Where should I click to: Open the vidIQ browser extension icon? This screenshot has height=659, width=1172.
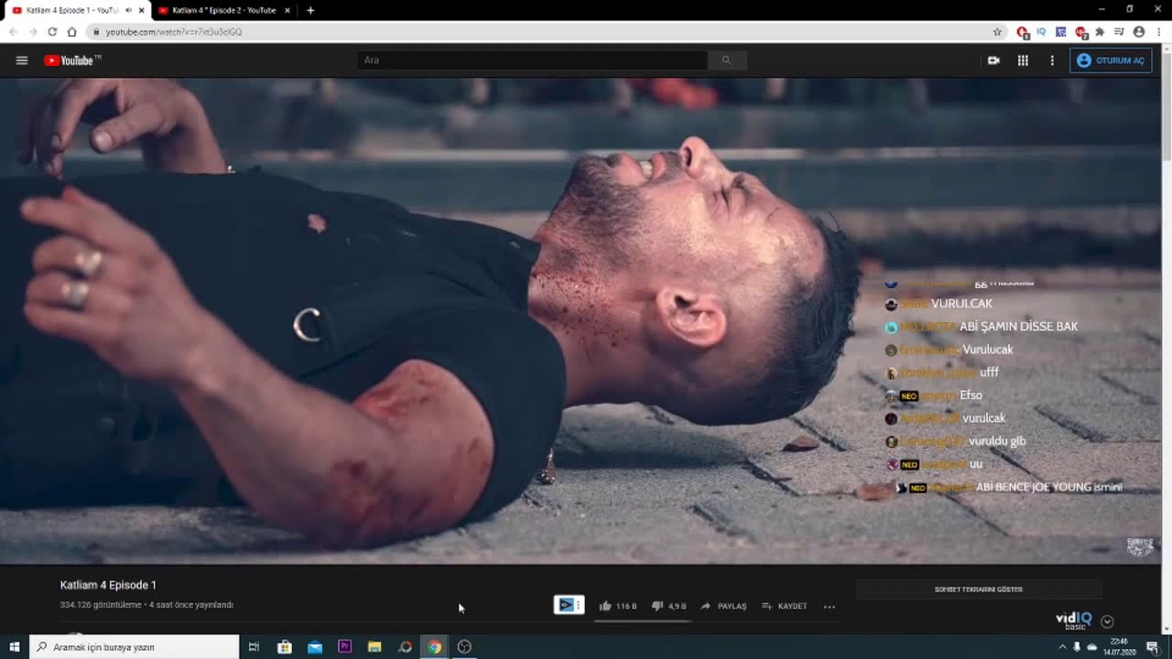1041,32
